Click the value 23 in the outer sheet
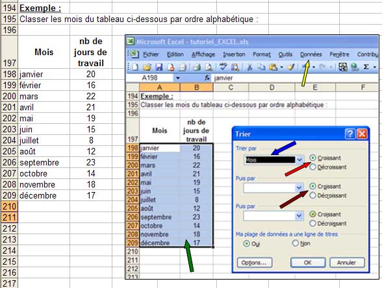Screen dimensions: 382x288 (x=91, y=162)
